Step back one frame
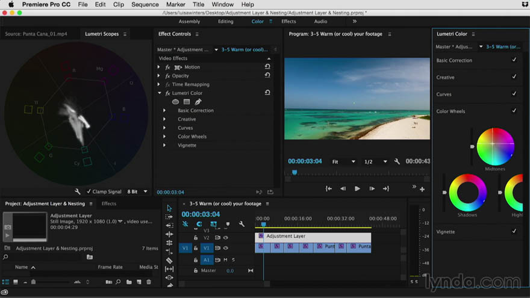 point(343,189)
